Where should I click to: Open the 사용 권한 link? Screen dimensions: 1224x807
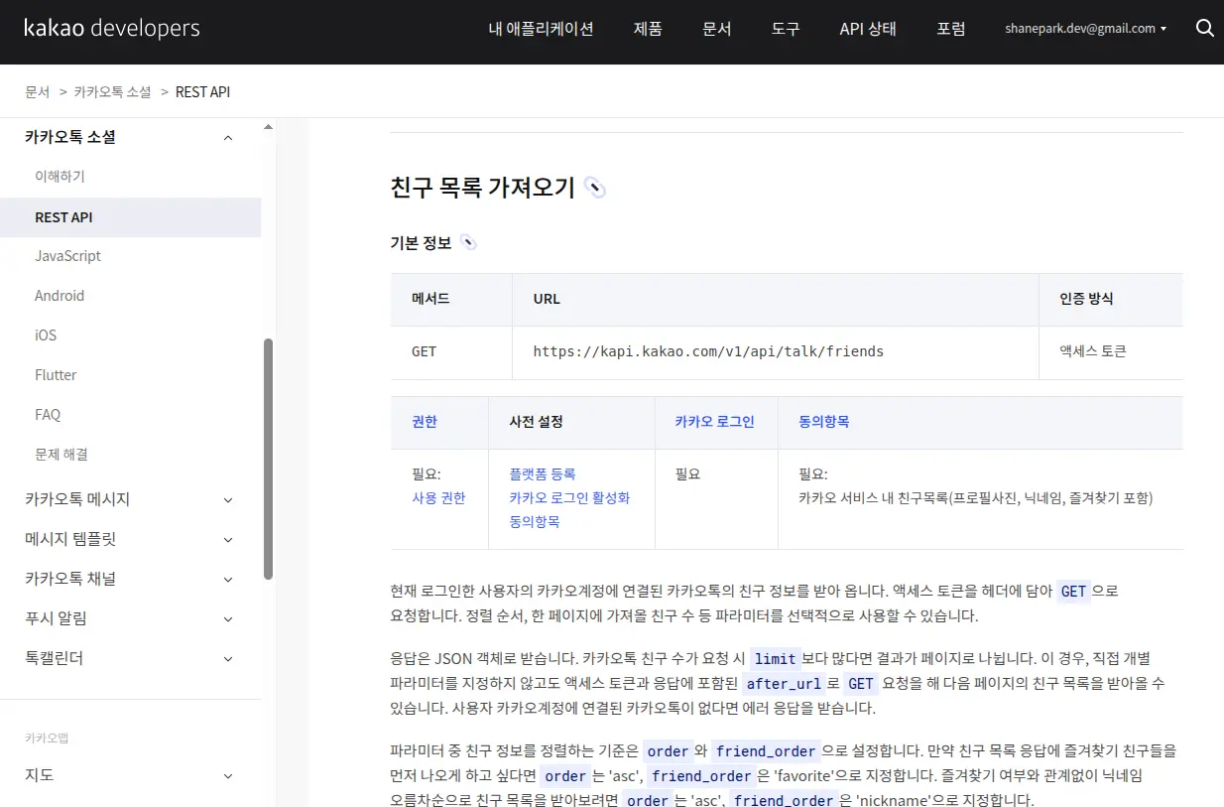438,498
